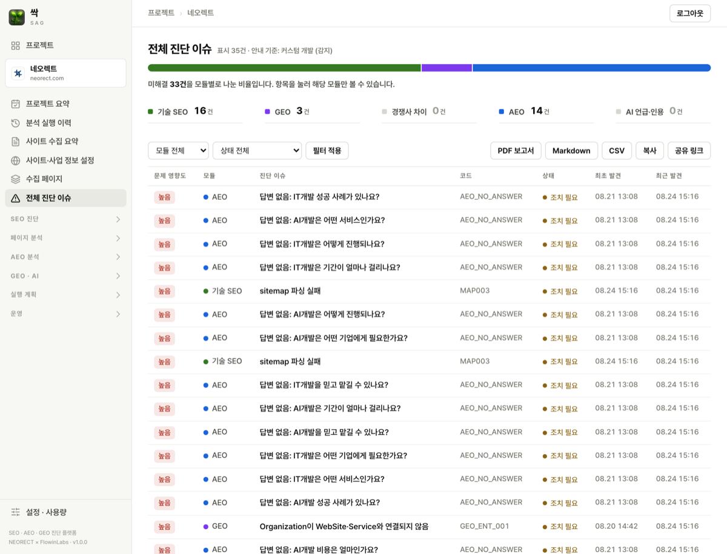Expand the 실행 계획 sidebar section
Image resolution: width=727 pixels, height=554 pixels.
pos(65,295)
